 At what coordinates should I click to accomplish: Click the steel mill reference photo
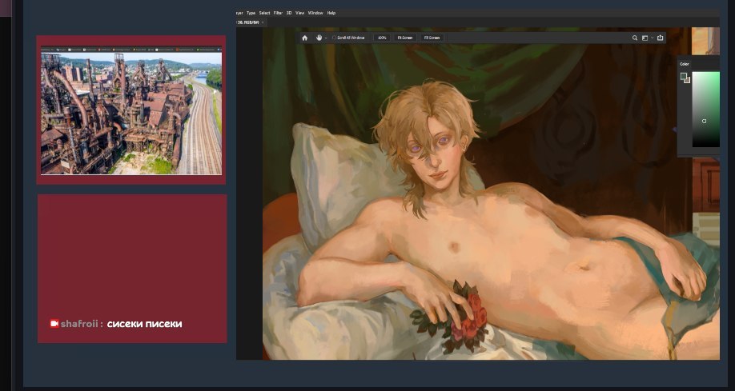tap(131, 113)
